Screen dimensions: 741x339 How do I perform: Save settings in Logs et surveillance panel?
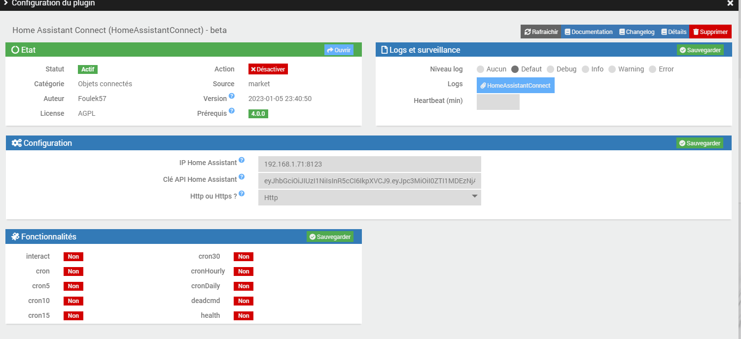pos(700,50)
